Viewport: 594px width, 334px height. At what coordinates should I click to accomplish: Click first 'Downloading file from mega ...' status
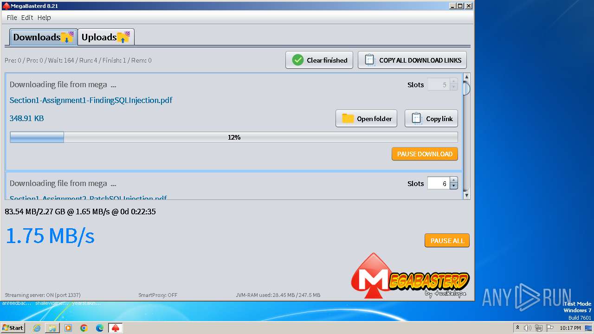click(x=63, y=85)
